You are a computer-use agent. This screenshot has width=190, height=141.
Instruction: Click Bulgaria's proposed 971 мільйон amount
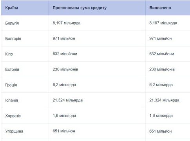[x=64, y=38]
